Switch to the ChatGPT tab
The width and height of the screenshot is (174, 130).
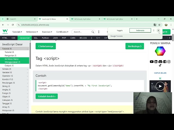21,19
